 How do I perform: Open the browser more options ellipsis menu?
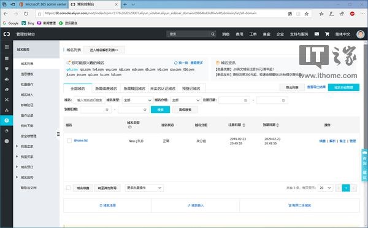pos(362,14)
